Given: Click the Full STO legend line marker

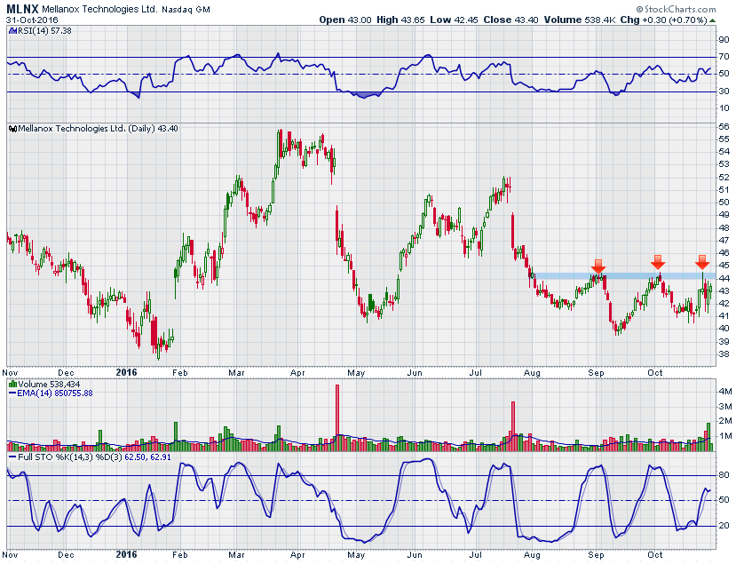Looking at the screenshot, I should [11, 457].
